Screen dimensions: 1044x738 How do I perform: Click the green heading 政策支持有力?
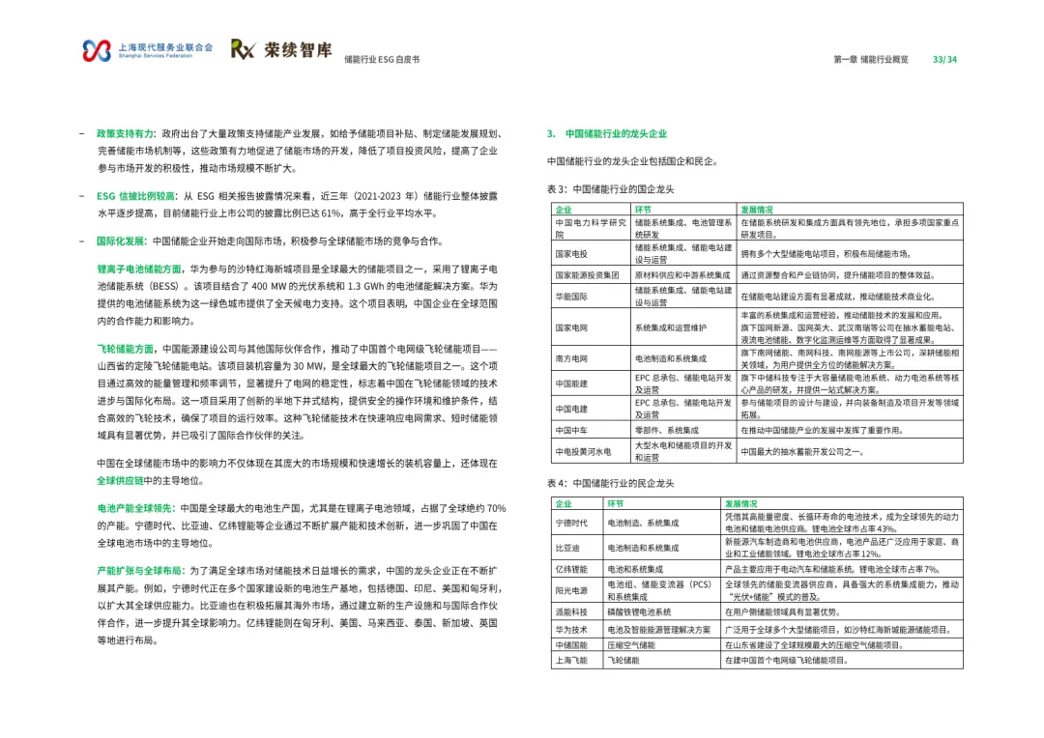[125, 133]
